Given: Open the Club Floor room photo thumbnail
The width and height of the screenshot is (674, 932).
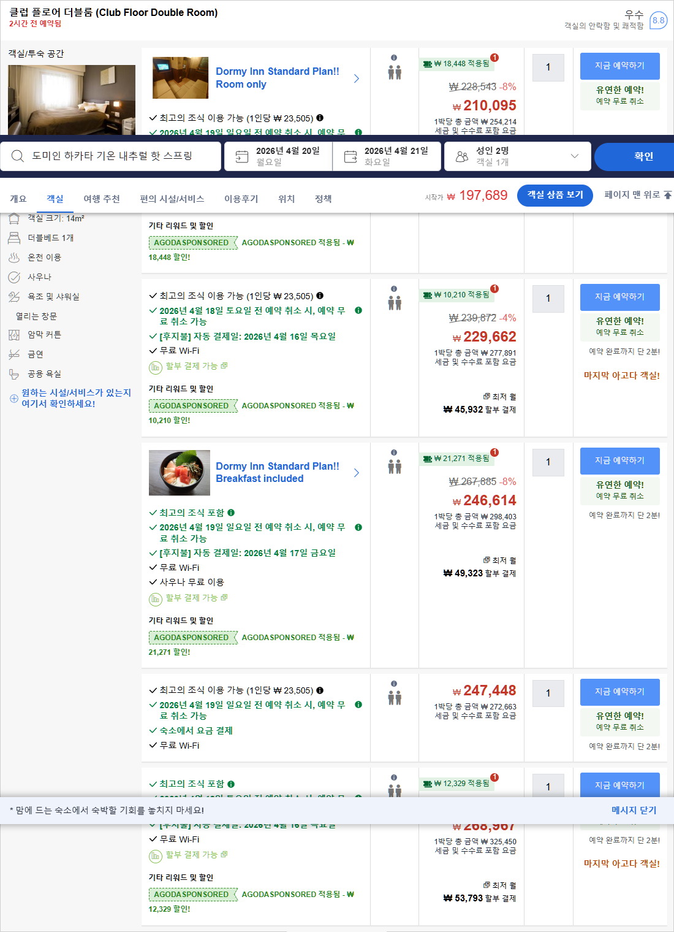Looking at the screenshot, I should [72, 100].
